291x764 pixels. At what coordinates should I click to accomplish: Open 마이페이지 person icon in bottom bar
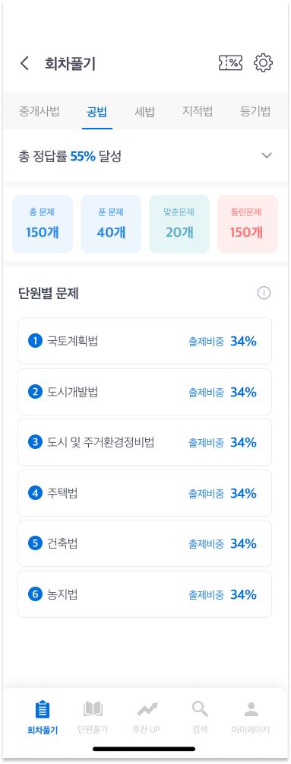[251, 709]
